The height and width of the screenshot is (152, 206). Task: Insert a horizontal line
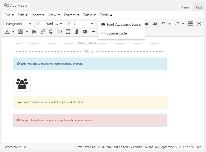(93, 32)
